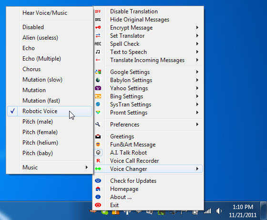Expand Preferences submenu arrow
This screenshot has width=267, height=220.
point(197,125)
